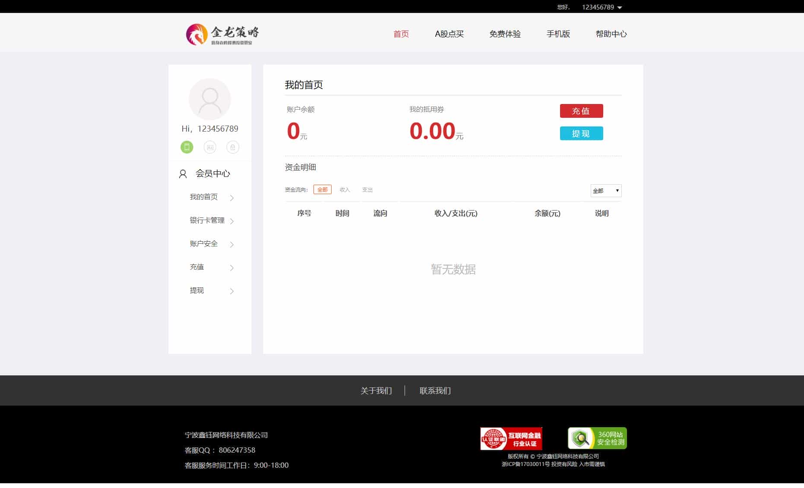Image resolution: width=804 pixels, height=488 pixels.
Task: Open 帮助中心 in the navigation
Action: tap(611, 34)
